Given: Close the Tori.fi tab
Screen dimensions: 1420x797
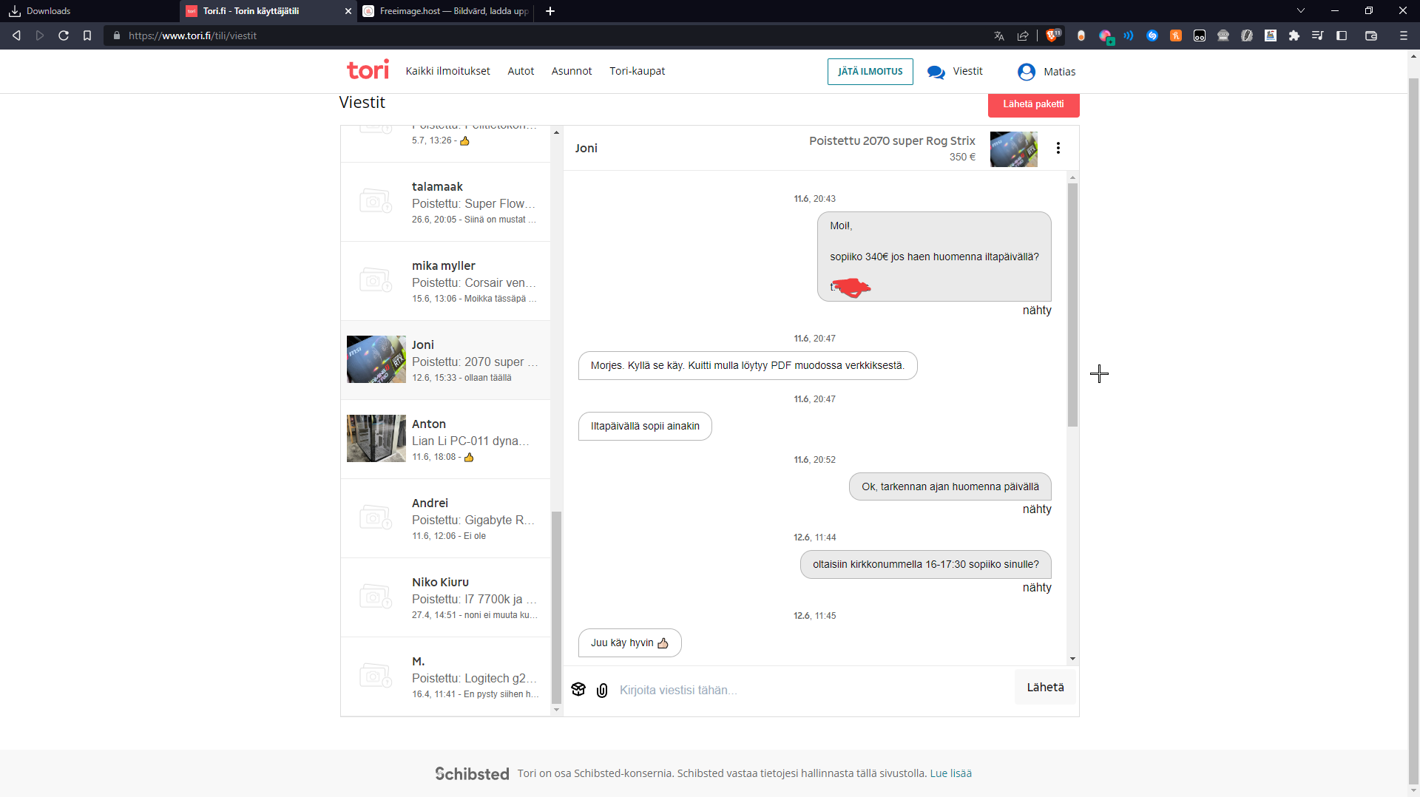Looking at the screenshot, I should tap(349, 11).
